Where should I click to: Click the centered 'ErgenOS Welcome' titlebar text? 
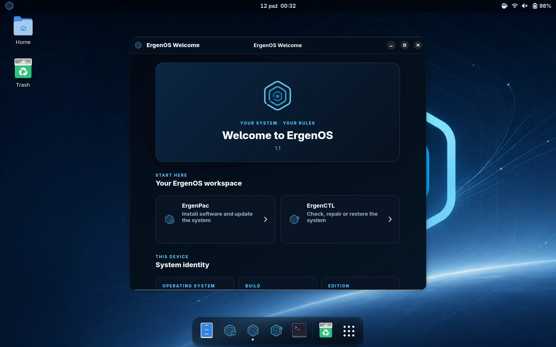coord(277,45)
